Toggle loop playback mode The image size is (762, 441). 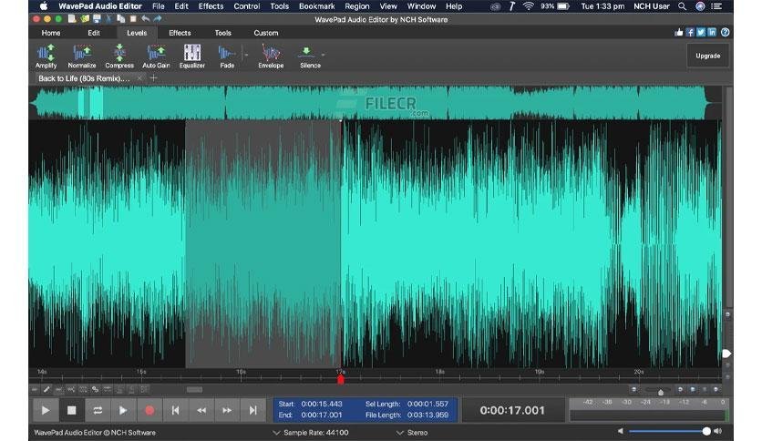97,411
